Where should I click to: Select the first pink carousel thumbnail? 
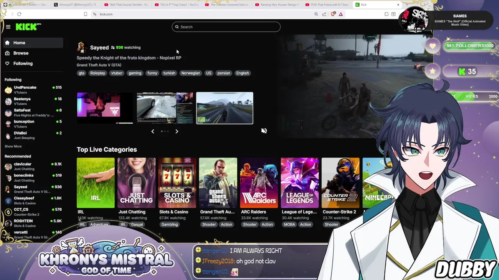[x=105, y=108]
